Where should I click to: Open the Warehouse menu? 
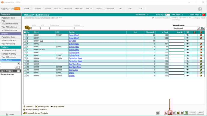coord(68,9)
